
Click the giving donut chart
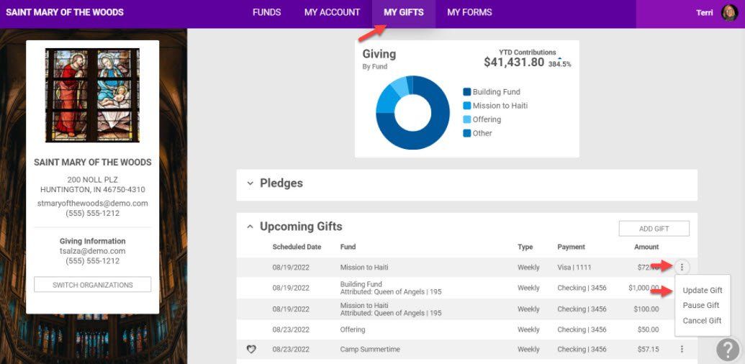click(x=412, y=113)
